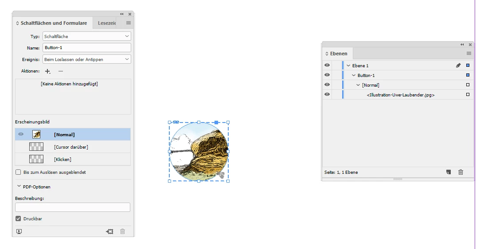
Task: Remove action using the minus icon
Action: 61,71
